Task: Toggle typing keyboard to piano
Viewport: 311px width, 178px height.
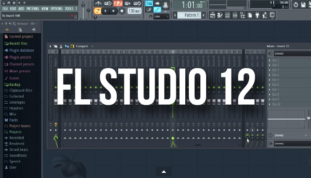Action: coord(149,3)
